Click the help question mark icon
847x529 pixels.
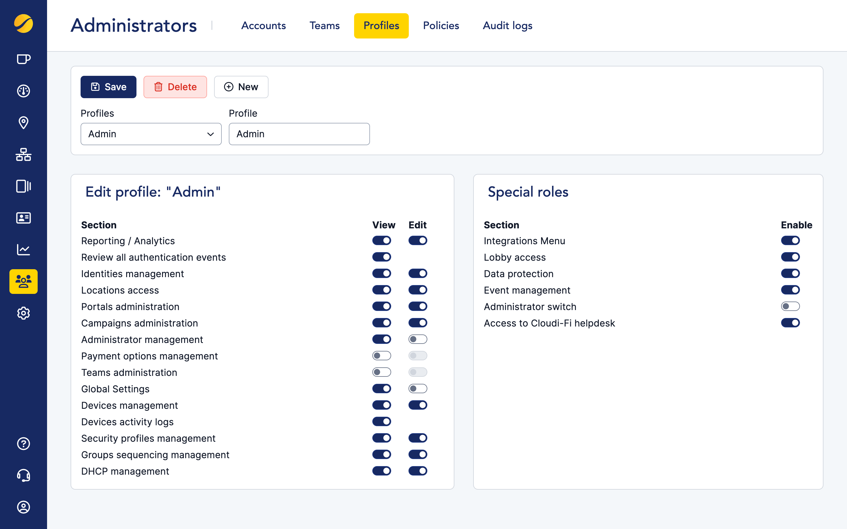tap(23, 444)
